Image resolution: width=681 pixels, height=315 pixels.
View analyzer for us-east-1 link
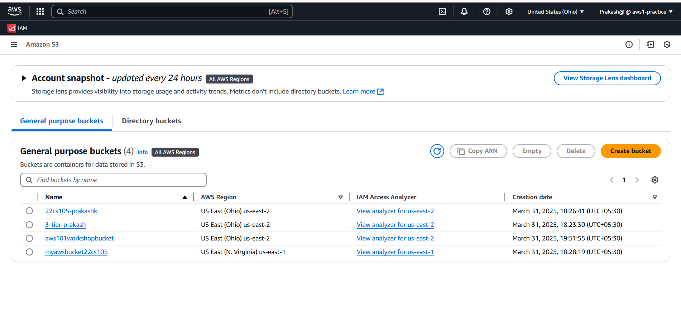click(x=395, y=252)
